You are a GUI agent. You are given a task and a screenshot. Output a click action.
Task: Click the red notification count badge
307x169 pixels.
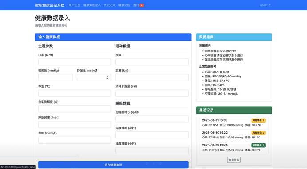point(142,5)
